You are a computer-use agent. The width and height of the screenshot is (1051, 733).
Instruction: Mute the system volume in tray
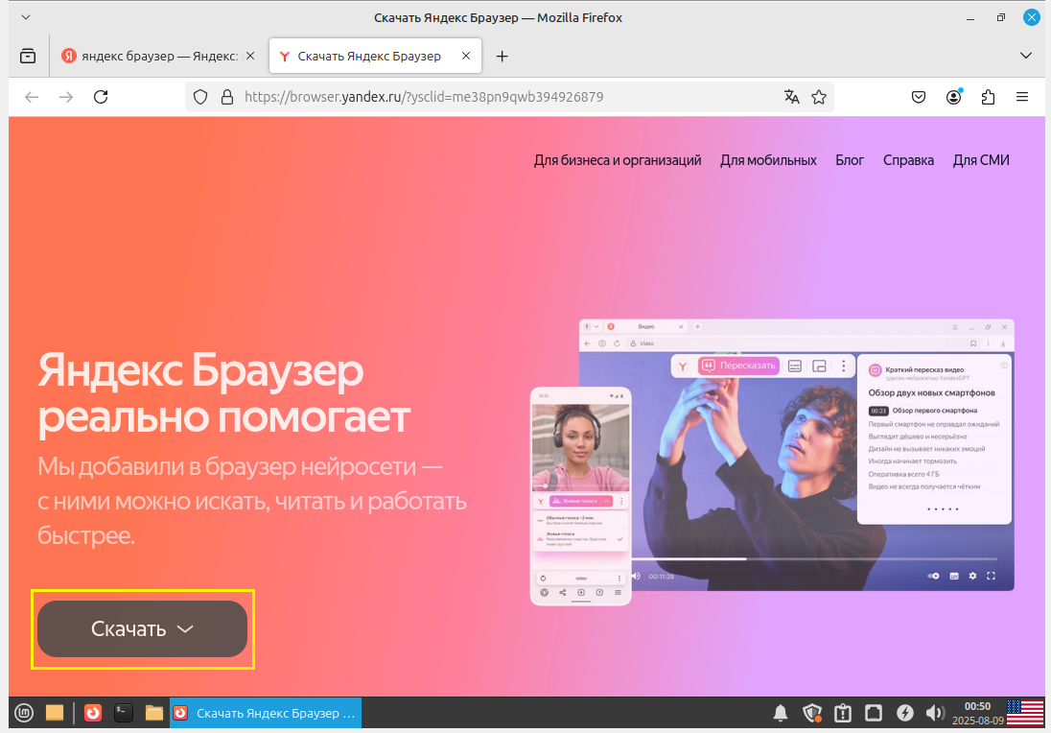934,713
